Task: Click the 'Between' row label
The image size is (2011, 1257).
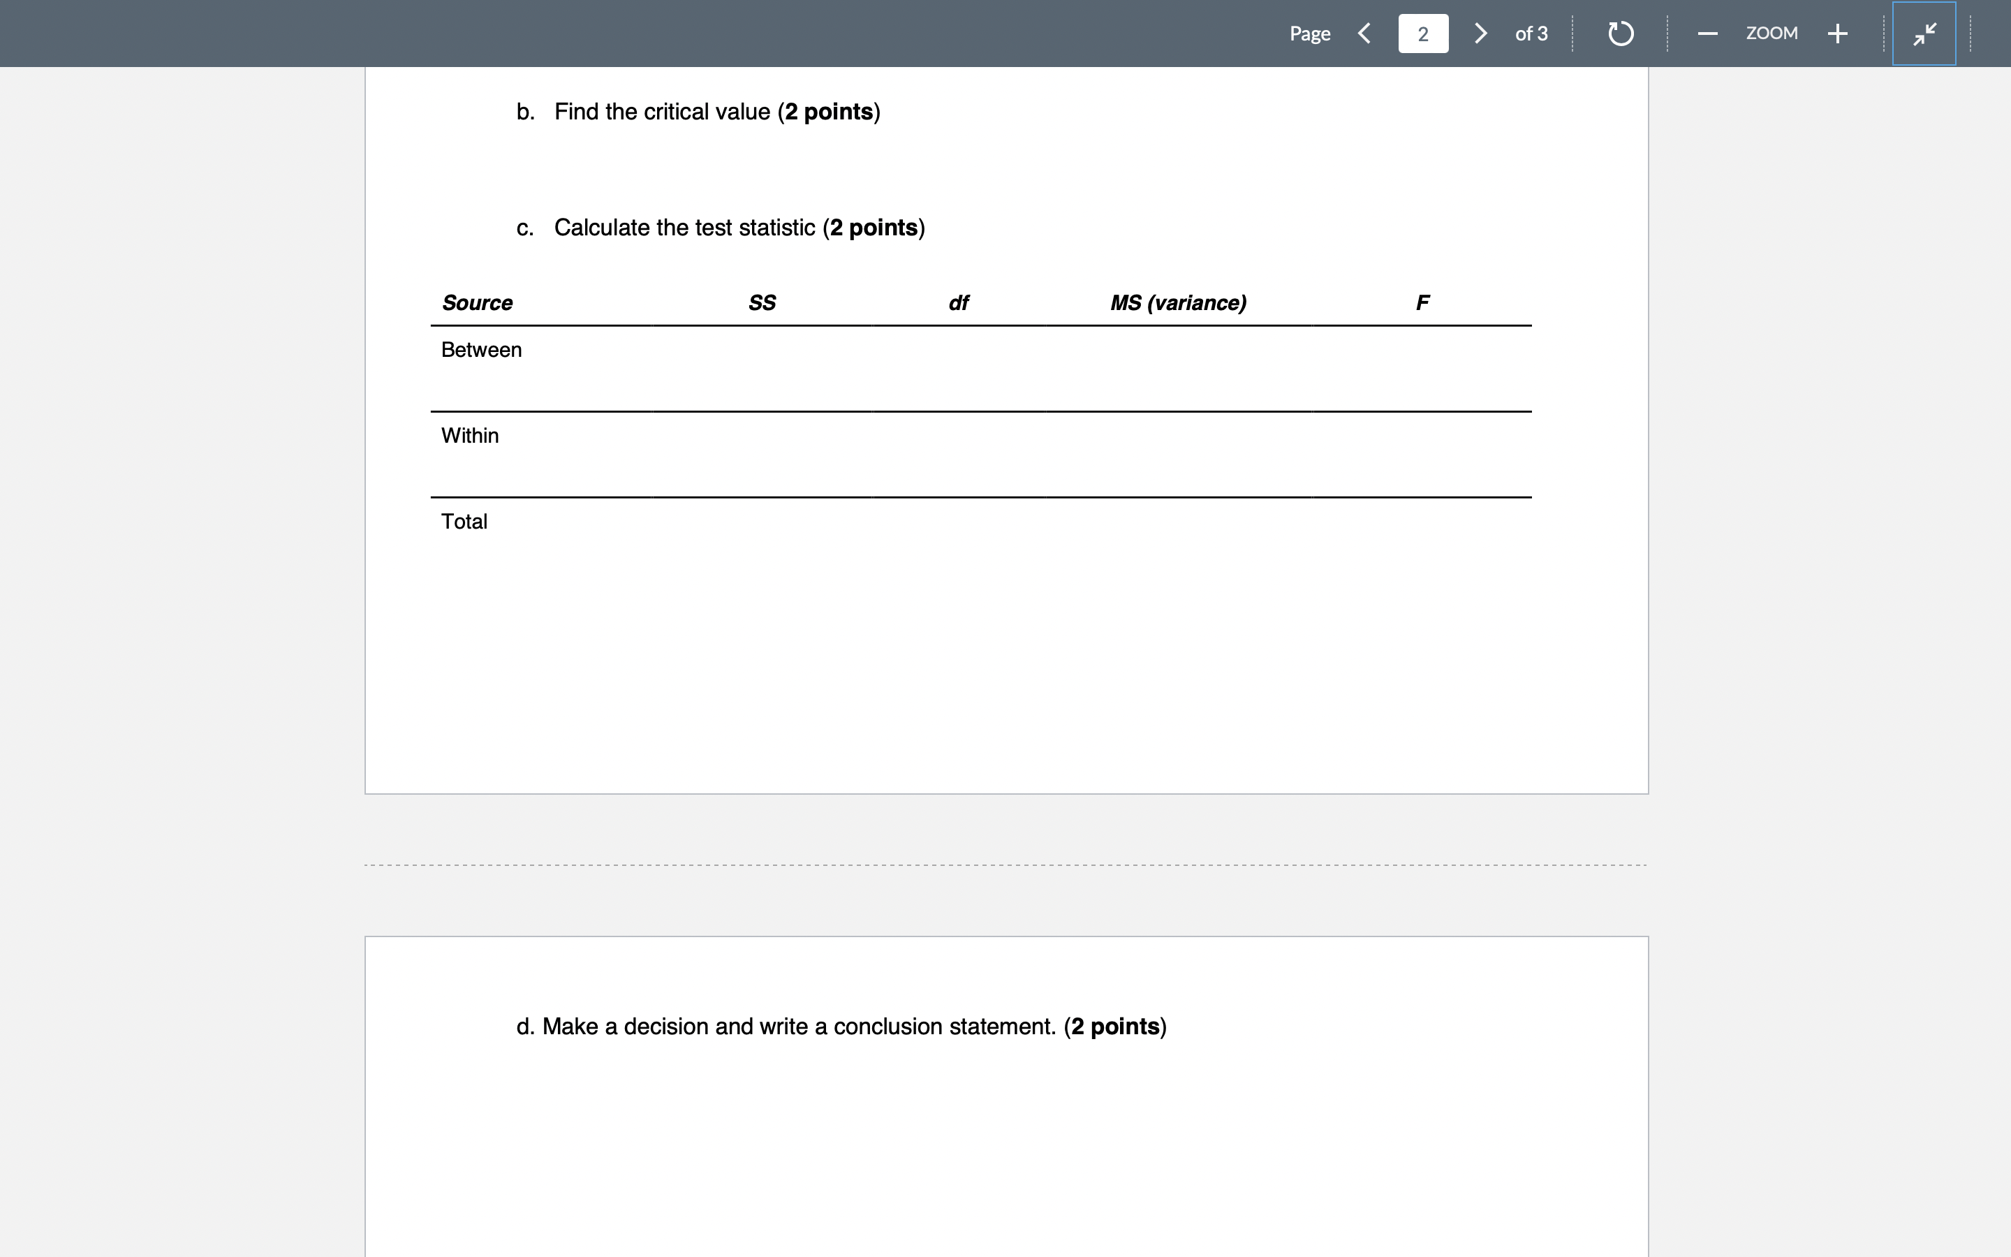Action: pos(481,349)
